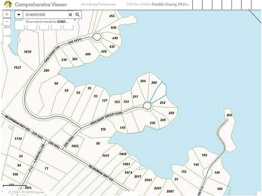
Task: Identify parcel labeled 252
Action: [x=162, y=103]
